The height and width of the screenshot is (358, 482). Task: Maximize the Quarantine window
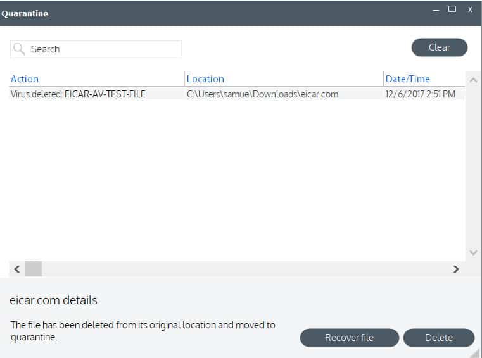(x=452, y=9)
